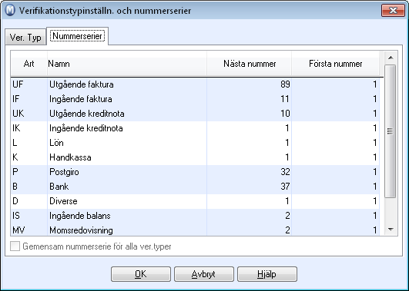Click the IK art code cell
The image size is (409, 291).
pos(28,128)
